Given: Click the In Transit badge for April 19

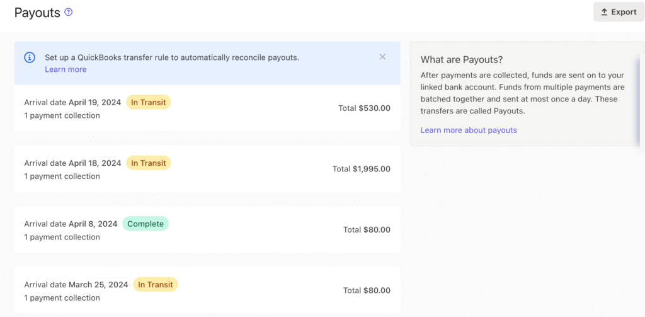Looking at the screenshot, I should pos(149,102).
